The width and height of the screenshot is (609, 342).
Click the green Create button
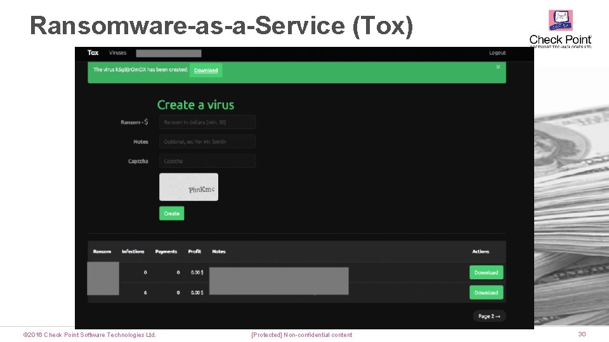point(172,213)
